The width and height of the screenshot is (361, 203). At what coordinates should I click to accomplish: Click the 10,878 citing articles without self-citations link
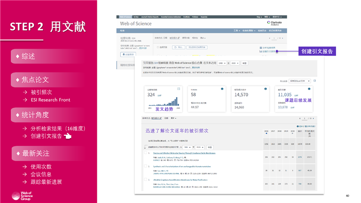(283, 107)
